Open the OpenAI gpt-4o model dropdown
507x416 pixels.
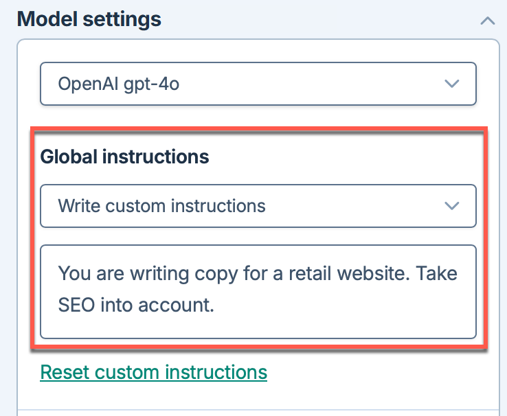pos(258,84)
